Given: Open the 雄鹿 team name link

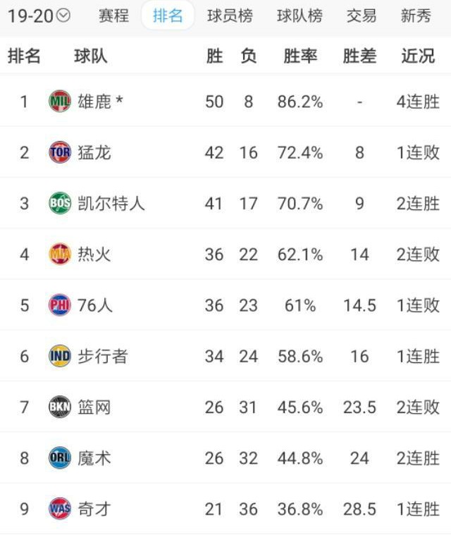Looking at the screenshot, I should click(95, 102).
